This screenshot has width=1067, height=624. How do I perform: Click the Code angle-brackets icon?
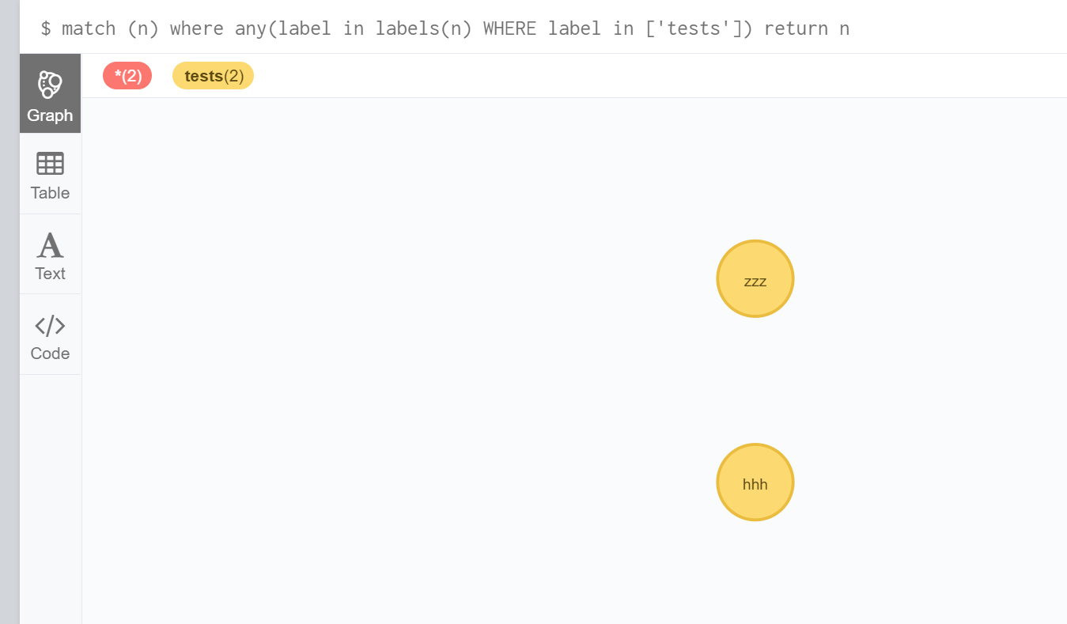50,325
